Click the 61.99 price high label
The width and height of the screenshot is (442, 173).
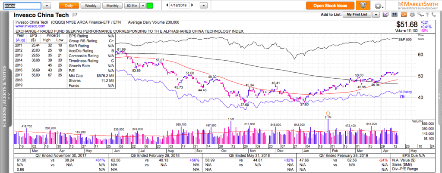[x=121, y=49]
